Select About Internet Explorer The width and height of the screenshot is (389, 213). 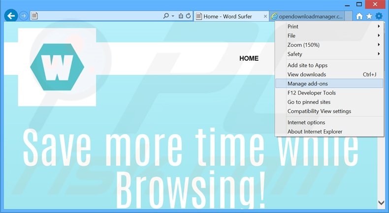tap(329, 132)
